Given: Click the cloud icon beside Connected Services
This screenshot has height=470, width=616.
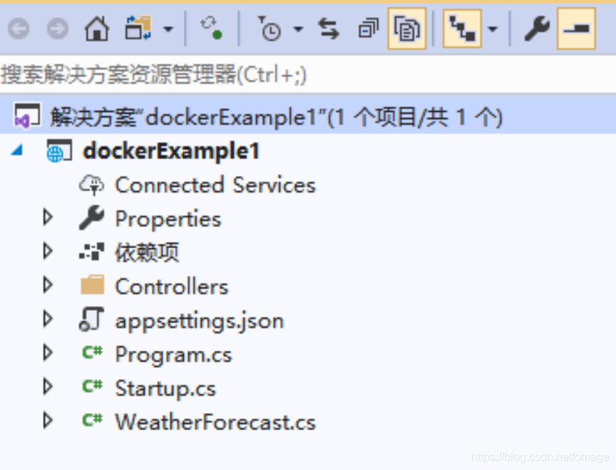Looking at the screenshot, I should click(x=93, y=184).
